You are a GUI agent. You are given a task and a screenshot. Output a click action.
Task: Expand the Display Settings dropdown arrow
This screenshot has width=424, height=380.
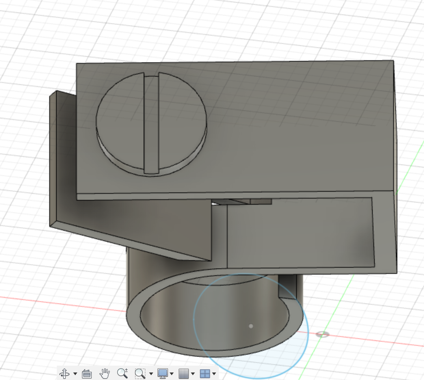[x=172, y=374]
